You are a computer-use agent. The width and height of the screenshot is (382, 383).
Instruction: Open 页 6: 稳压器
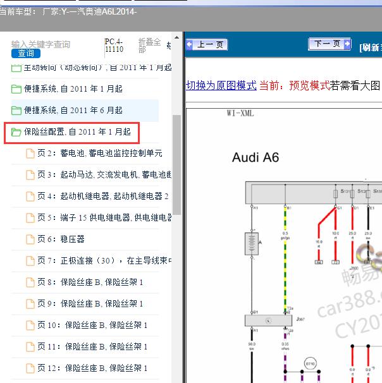pyautogui.click(x=61, y=239)
